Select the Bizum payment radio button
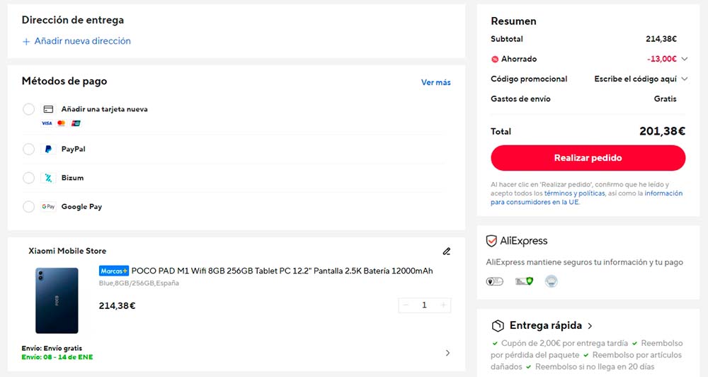Image resolution: width=708 pixels, height=377 pixels. pos(28,178)
